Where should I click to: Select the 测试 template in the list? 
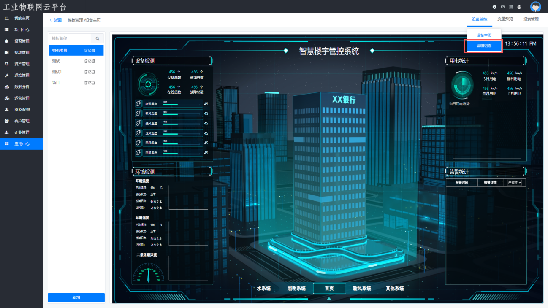(56, 61)
